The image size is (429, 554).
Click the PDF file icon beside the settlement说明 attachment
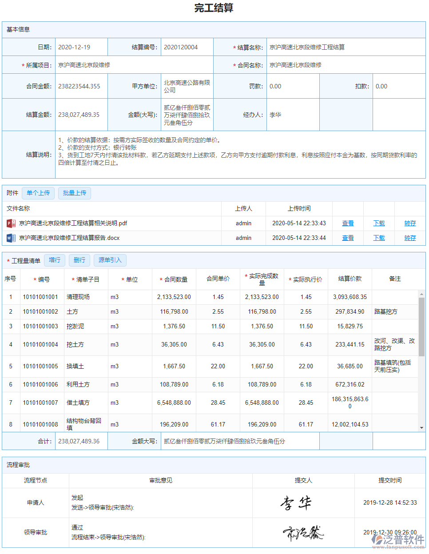click(x=10, y=223)
